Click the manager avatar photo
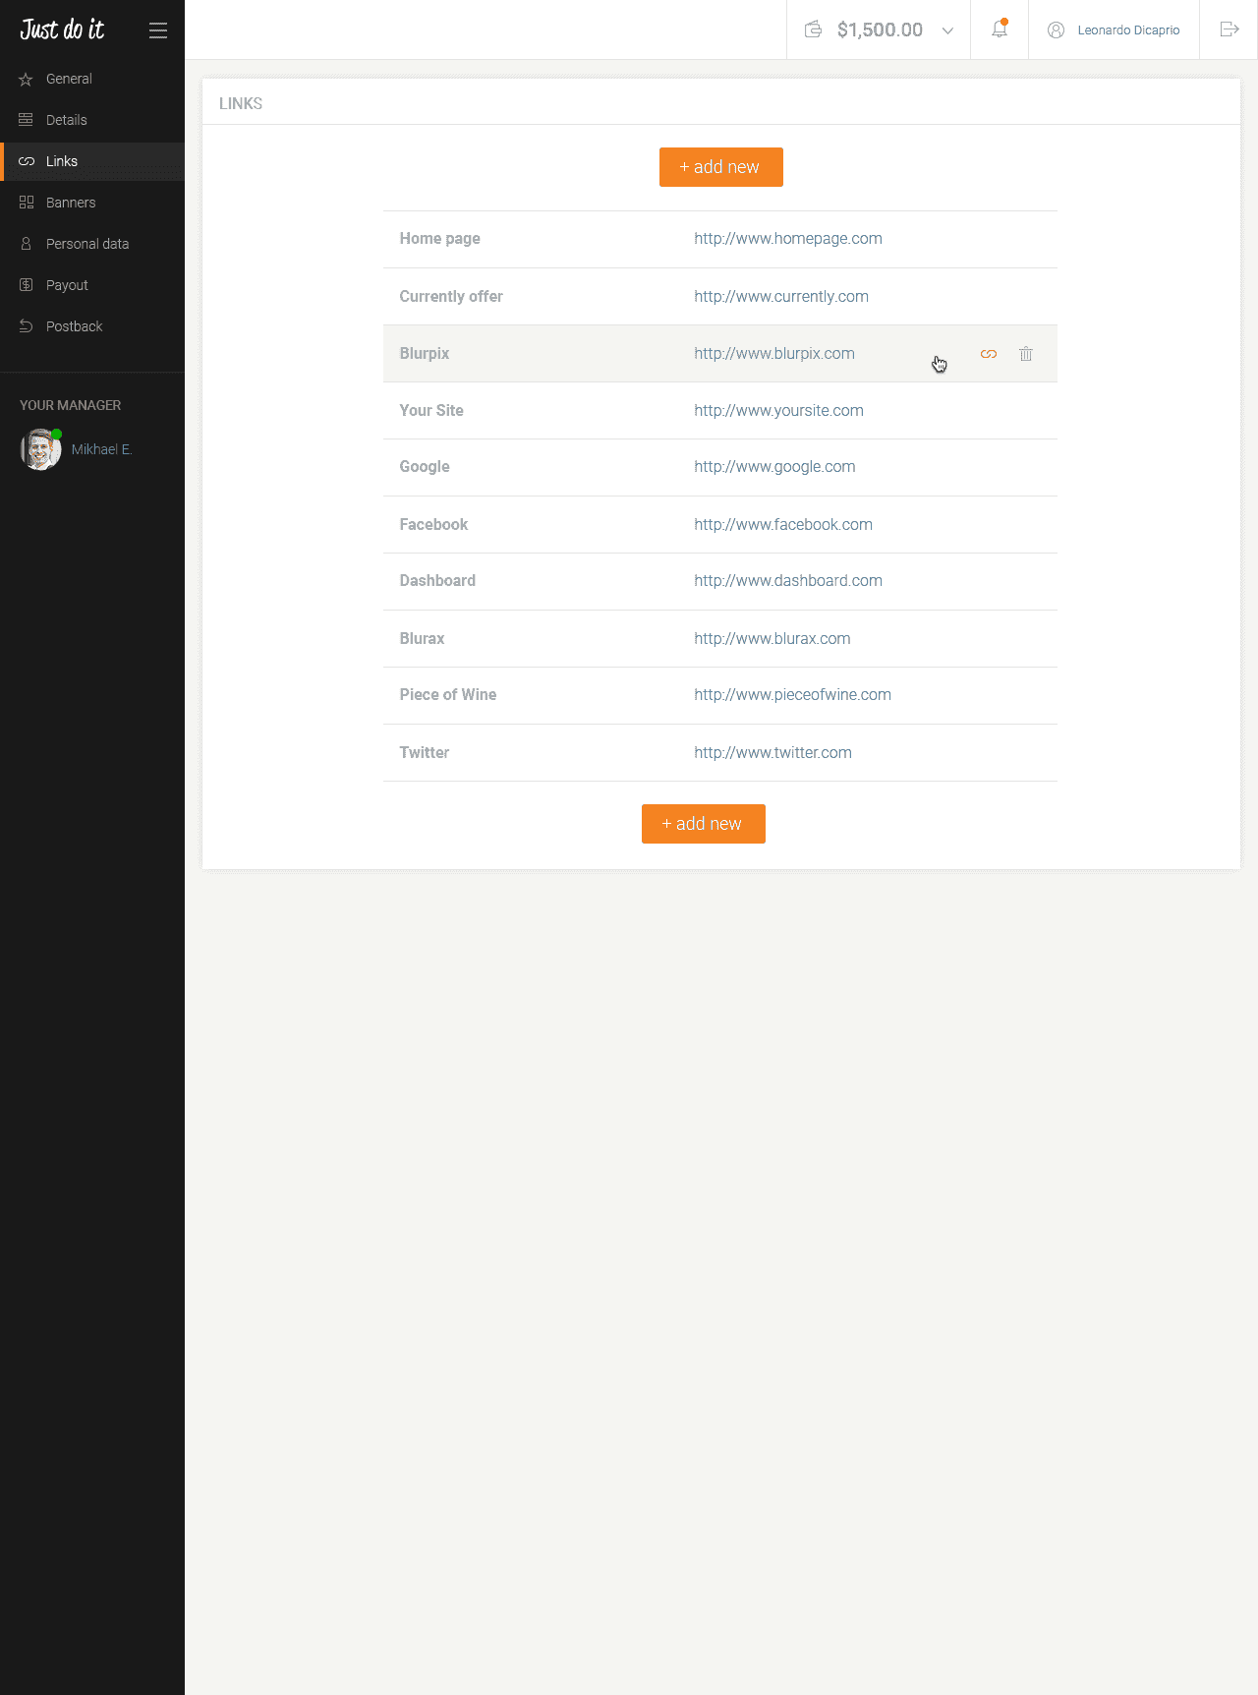 point(40,450)
